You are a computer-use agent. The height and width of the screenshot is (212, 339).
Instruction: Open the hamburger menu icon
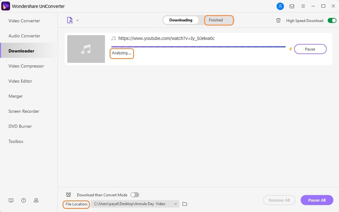[x=303, y=6]
